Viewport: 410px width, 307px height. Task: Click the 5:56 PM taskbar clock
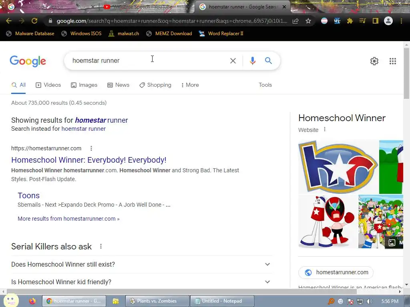tap(390, 301)
